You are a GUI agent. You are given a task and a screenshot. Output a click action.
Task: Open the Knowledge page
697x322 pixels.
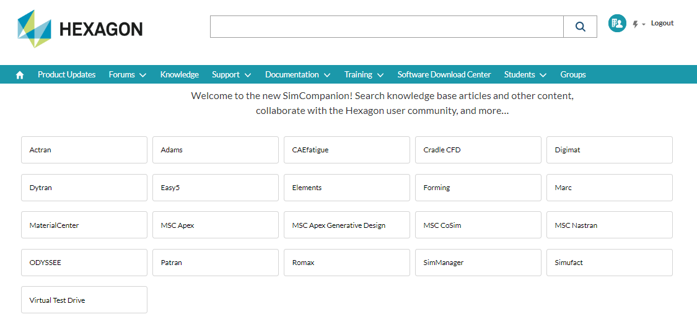pyautogui.click(x=180, y=74)
